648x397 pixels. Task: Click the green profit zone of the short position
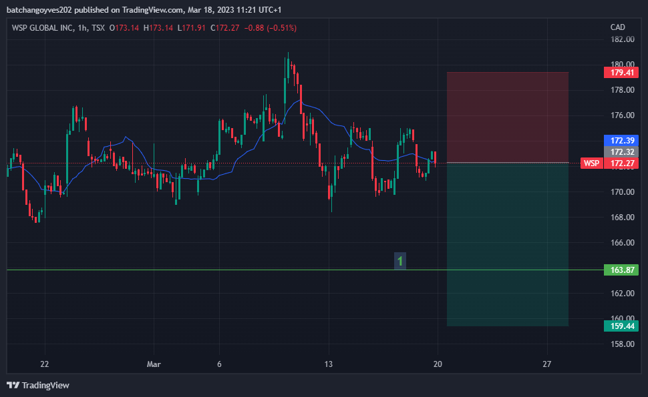pos(508,244)
